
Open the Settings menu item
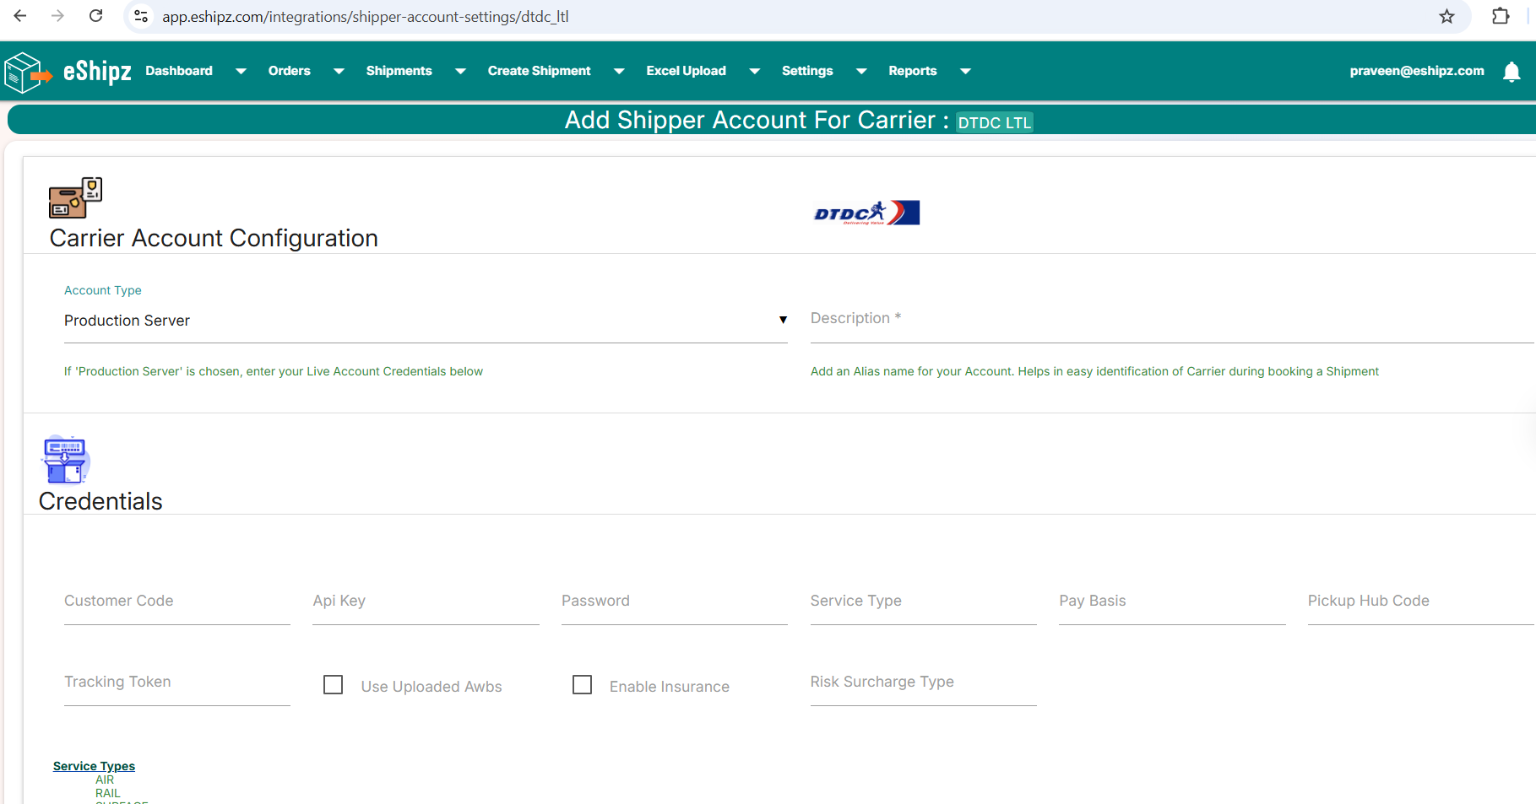(x=807, y=71)
